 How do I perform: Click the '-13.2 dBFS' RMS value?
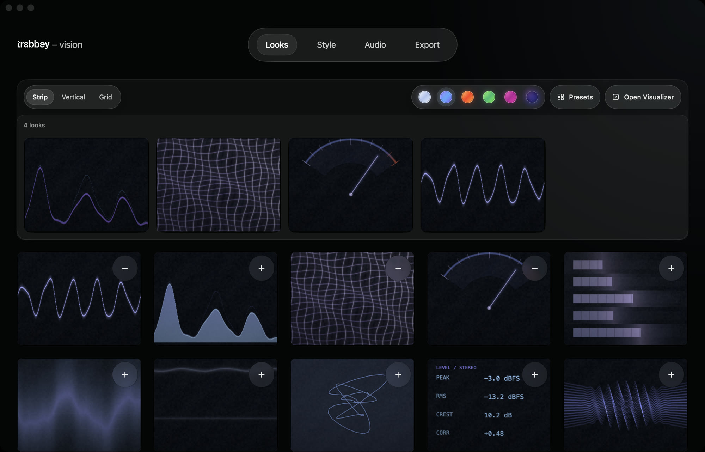(x=504, y=397)
